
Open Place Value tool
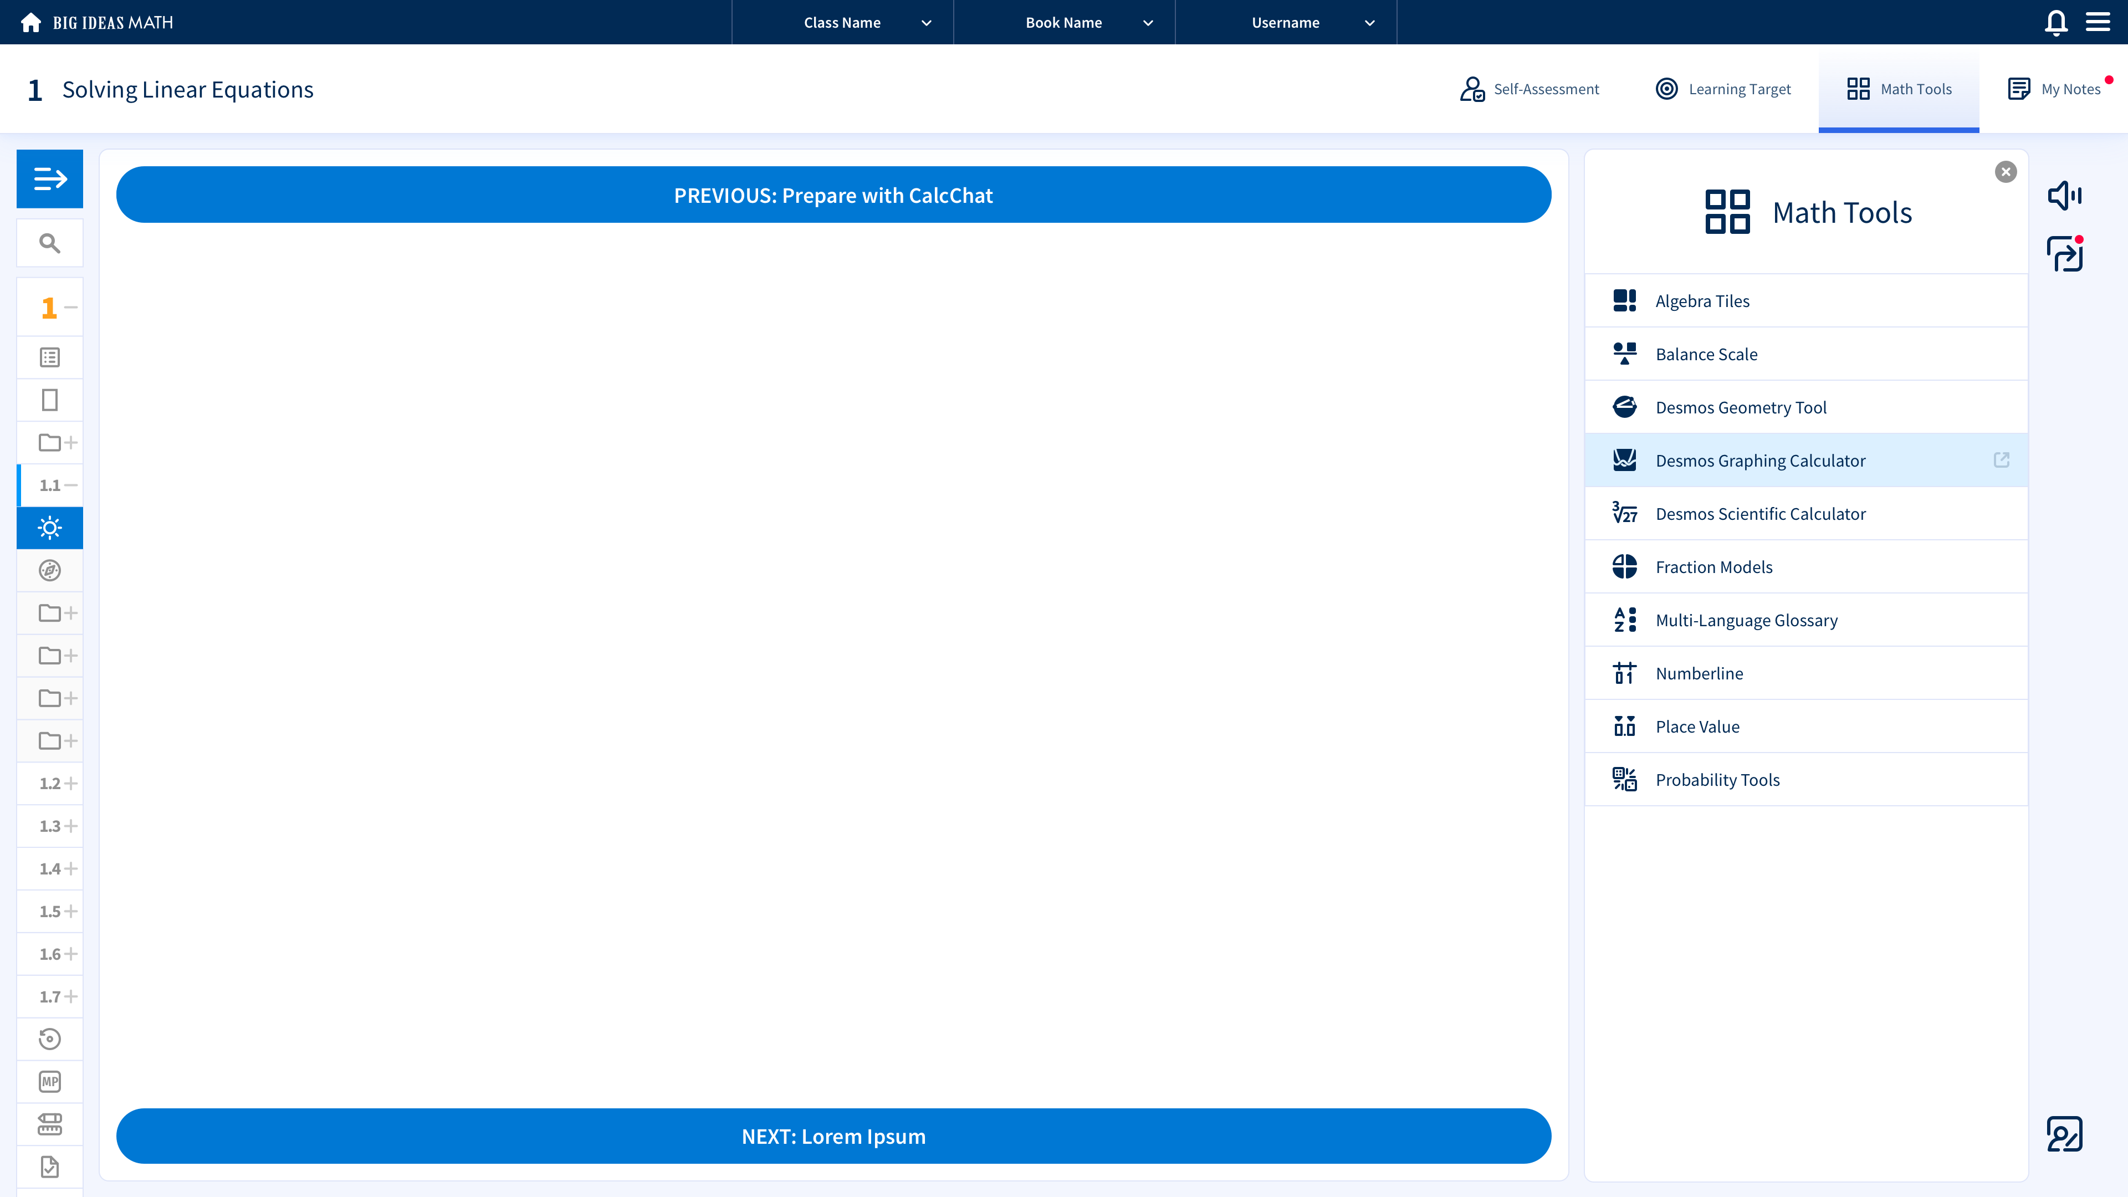tap(1806, 727)
